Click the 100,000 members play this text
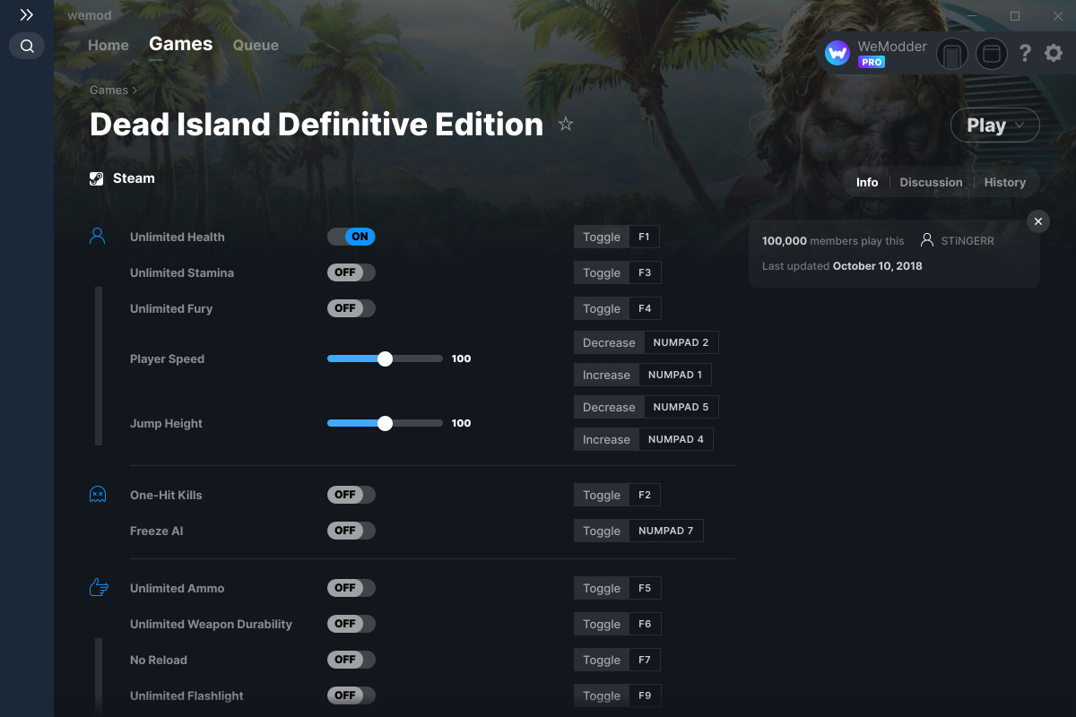Viewport: 1076px width, 717px height. click(x=833, y=240)
